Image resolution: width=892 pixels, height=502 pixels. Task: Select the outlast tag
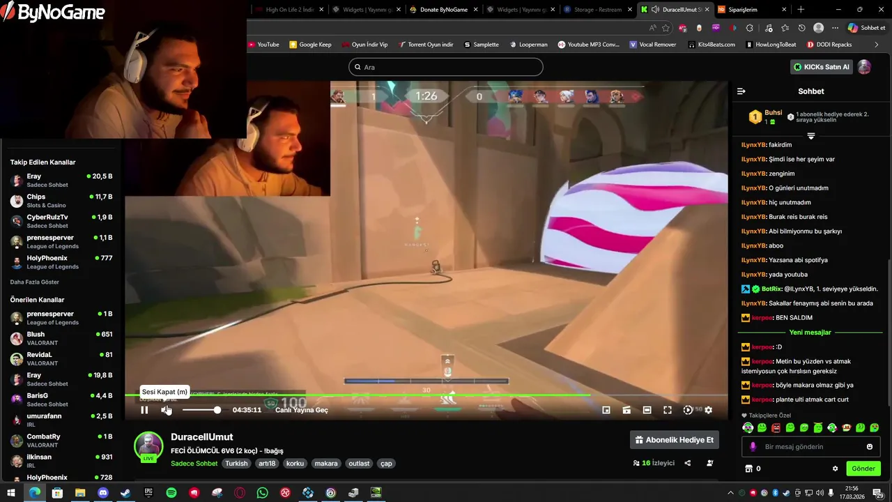(x=359, y=463)
